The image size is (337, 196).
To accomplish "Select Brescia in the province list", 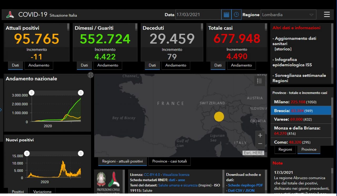I will click(301, 111).
